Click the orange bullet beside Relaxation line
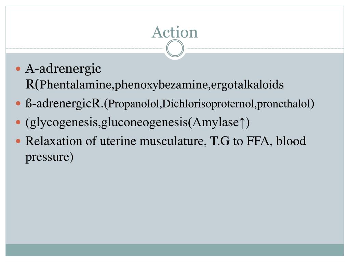350x262 pixels. click(x=18, y=141)
